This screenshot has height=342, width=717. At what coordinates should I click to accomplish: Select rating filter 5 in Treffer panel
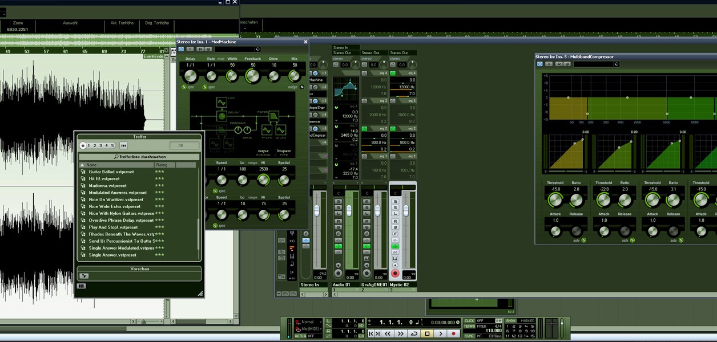pyautogui.click(x=112, y=146)
